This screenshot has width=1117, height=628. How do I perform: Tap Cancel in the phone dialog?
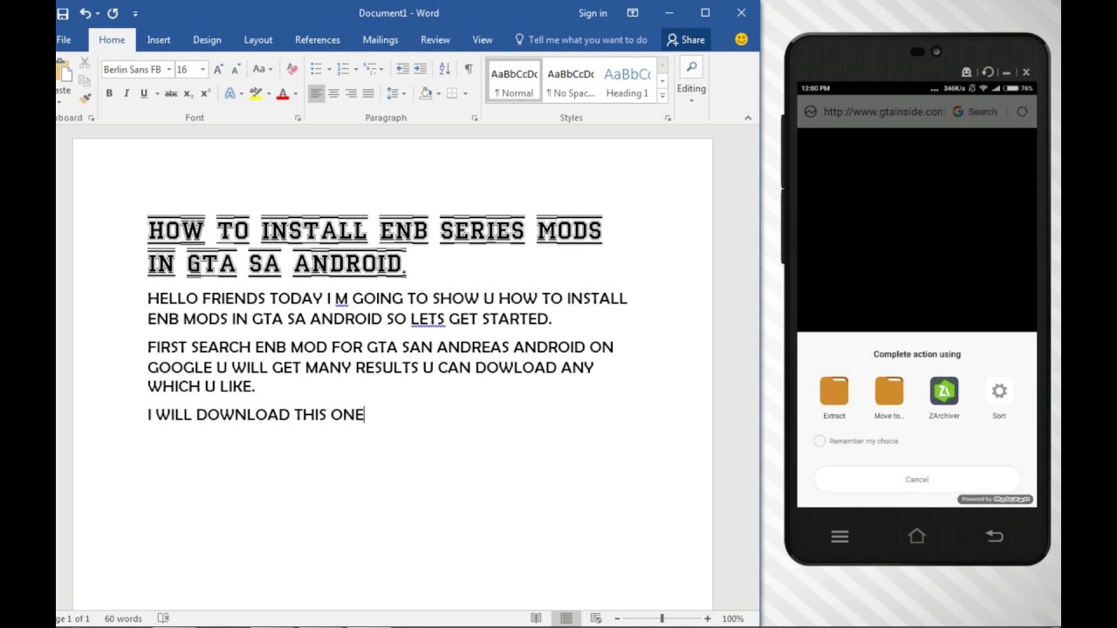[916, 479]
